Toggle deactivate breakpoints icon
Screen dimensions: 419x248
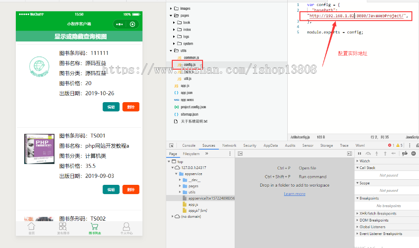tap(405, 154)
